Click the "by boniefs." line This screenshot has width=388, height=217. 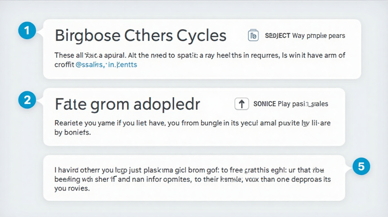click(73, 132)
